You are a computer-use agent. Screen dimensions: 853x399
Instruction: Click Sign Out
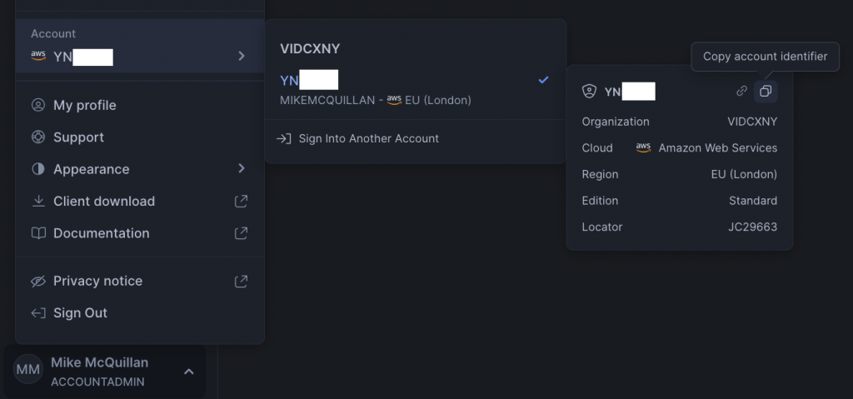(x=80, y=313)
